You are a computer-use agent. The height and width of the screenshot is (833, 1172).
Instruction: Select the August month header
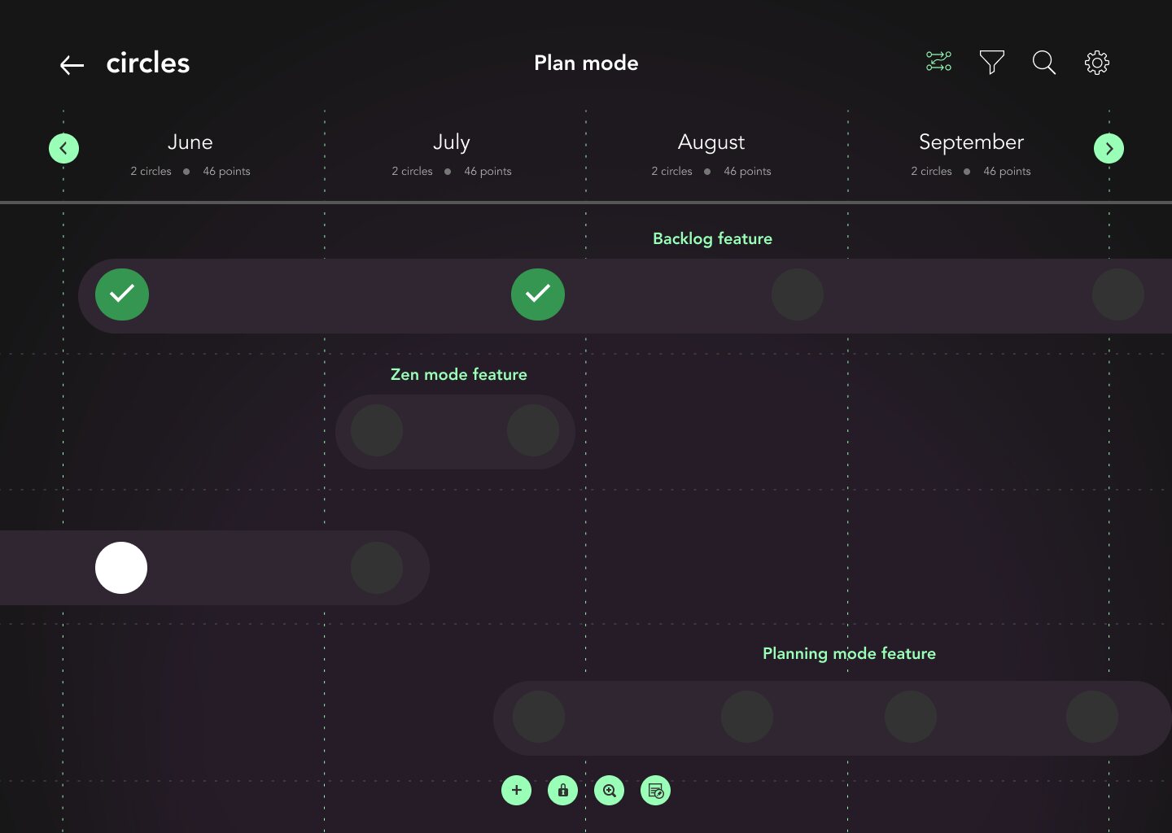pos(711,143)
